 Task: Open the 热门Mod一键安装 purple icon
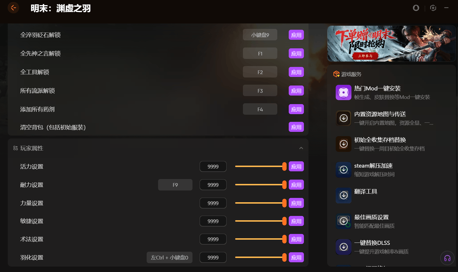(343, 92)
